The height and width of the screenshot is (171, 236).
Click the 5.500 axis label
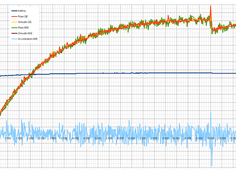109,138
